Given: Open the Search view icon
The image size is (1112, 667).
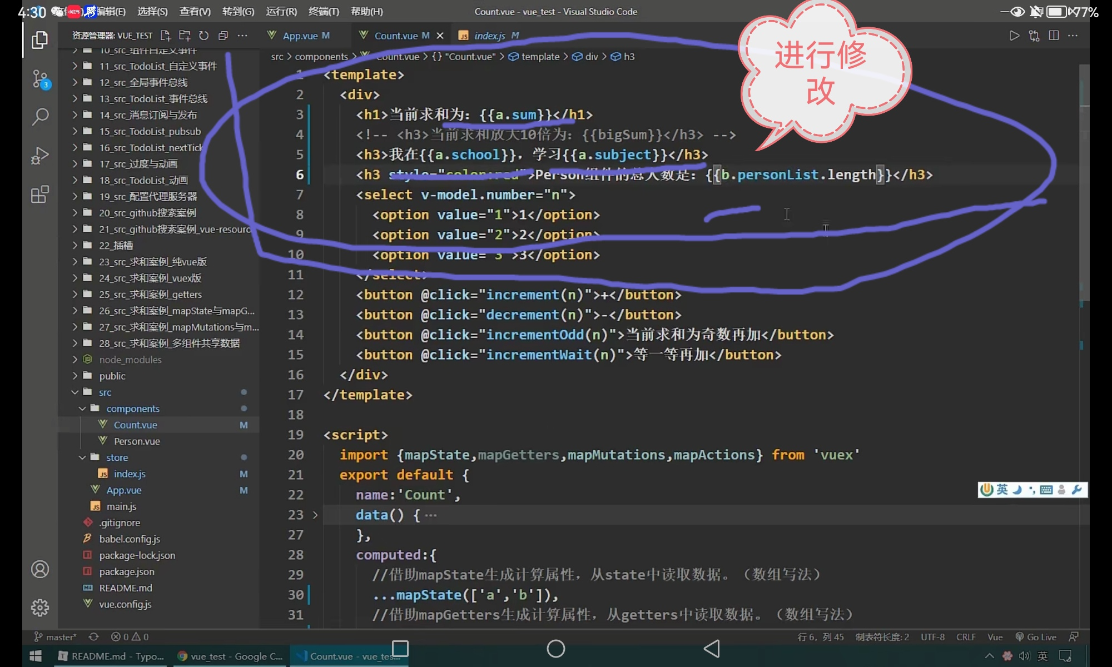Looking at the screenshot, I should tap(39, 117).
